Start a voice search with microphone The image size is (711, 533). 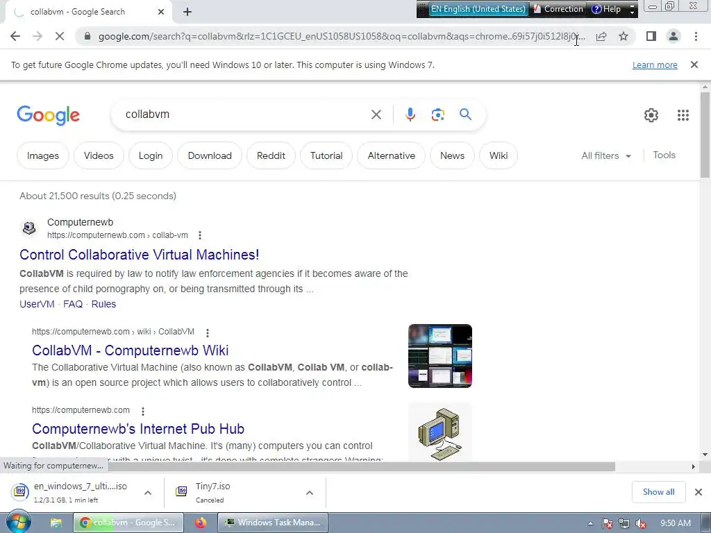tap(410, 115)
